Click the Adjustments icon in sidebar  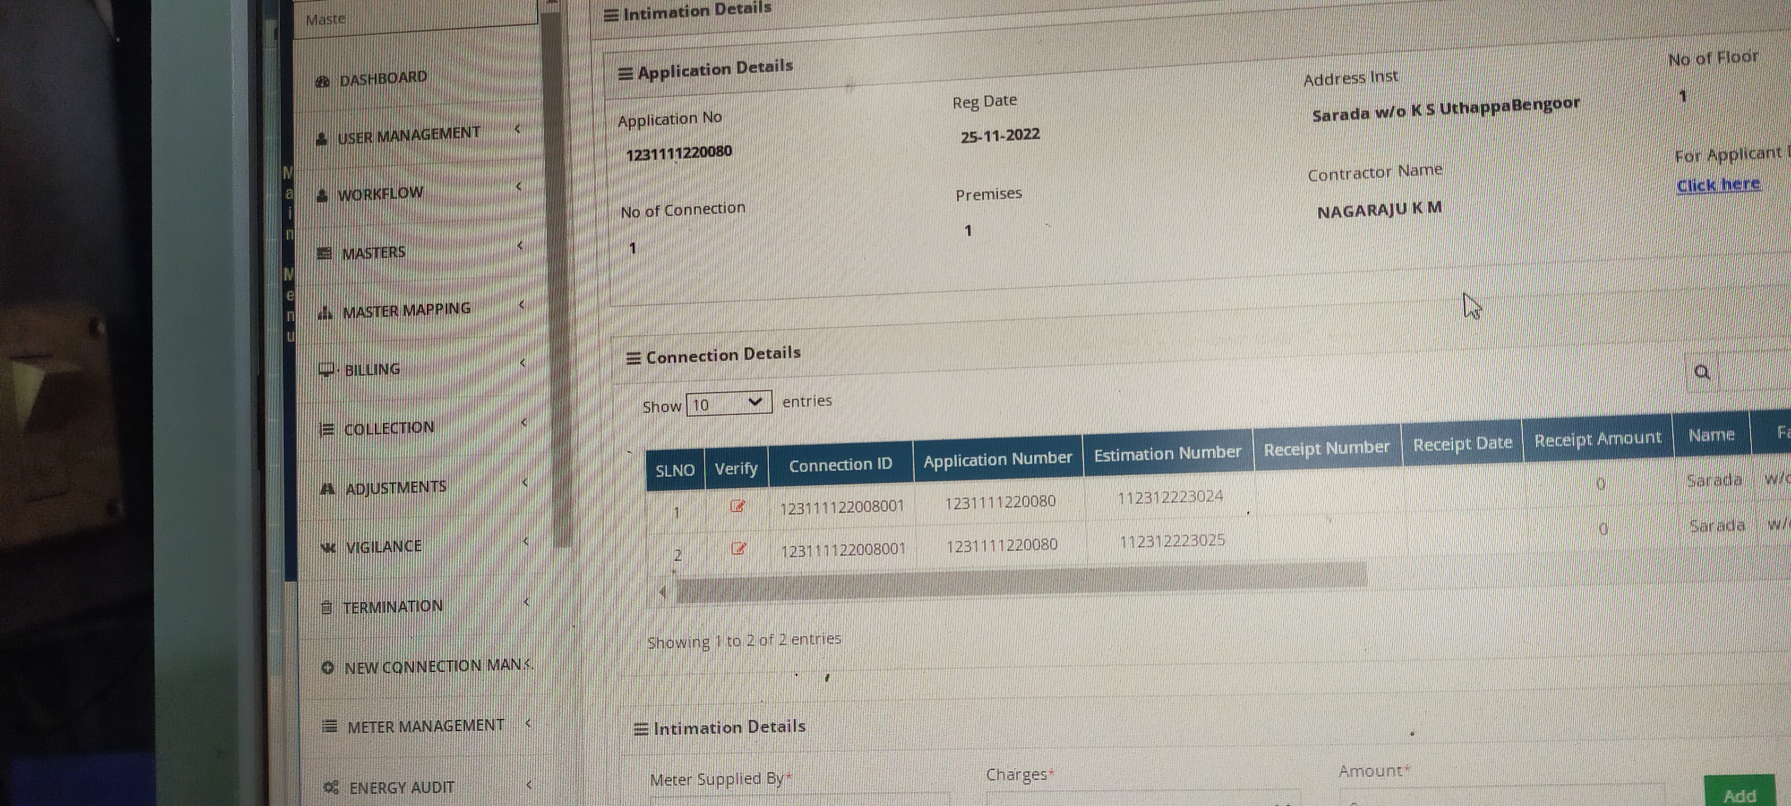coord(327,489)
